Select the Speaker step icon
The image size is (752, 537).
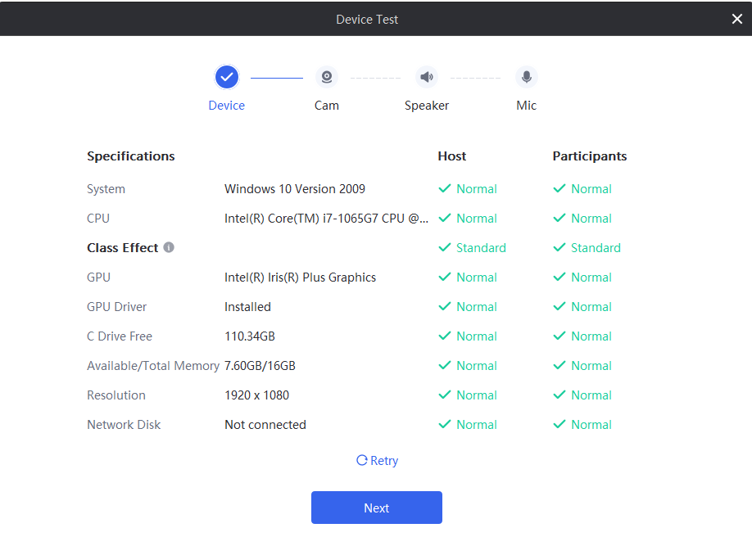click(x=427, y=77)
